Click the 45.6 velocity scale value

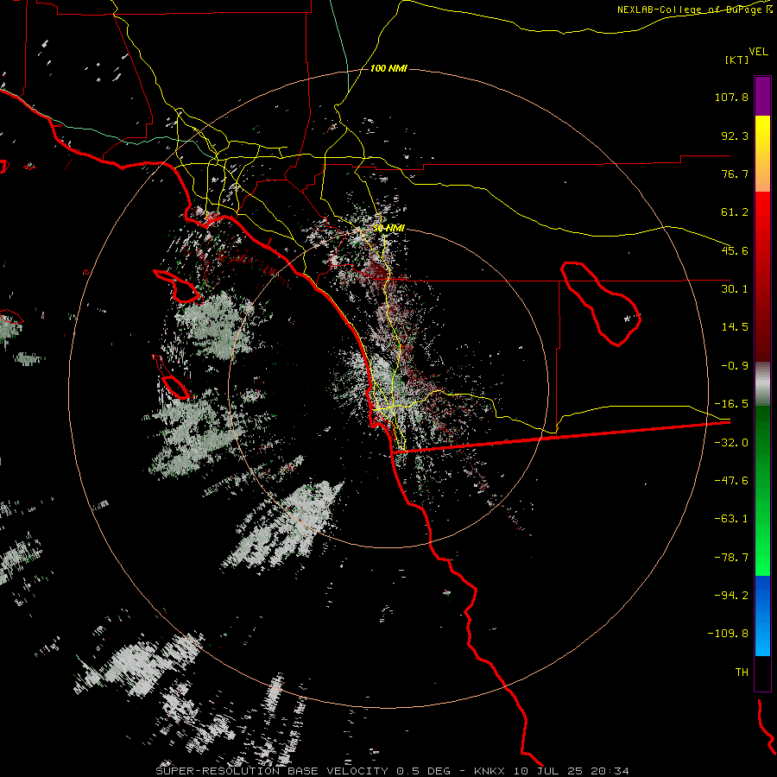[735, 250]
